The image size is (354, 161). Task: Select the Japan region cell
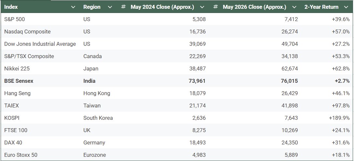point(91,69)
